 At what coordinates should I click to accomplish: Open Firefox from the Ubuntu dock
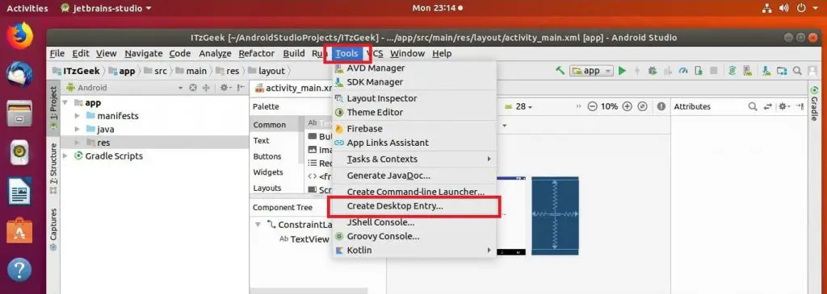tap(19, 36)
